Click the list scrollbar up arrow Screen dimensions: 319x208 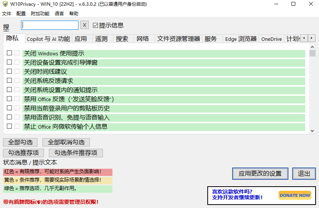tap(312, 47)
